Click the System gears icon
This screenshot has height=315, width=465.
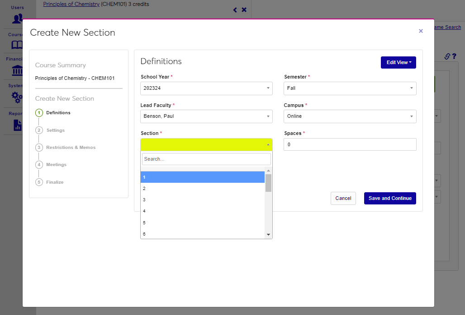click(17, 97)
